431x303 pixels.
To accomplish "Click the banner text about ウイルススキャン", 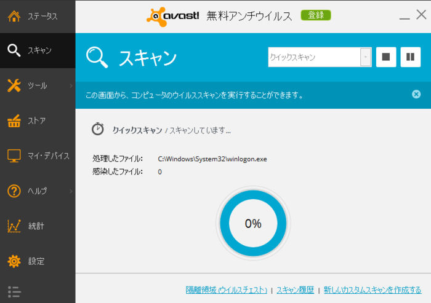I will click(x=195, y=95).
